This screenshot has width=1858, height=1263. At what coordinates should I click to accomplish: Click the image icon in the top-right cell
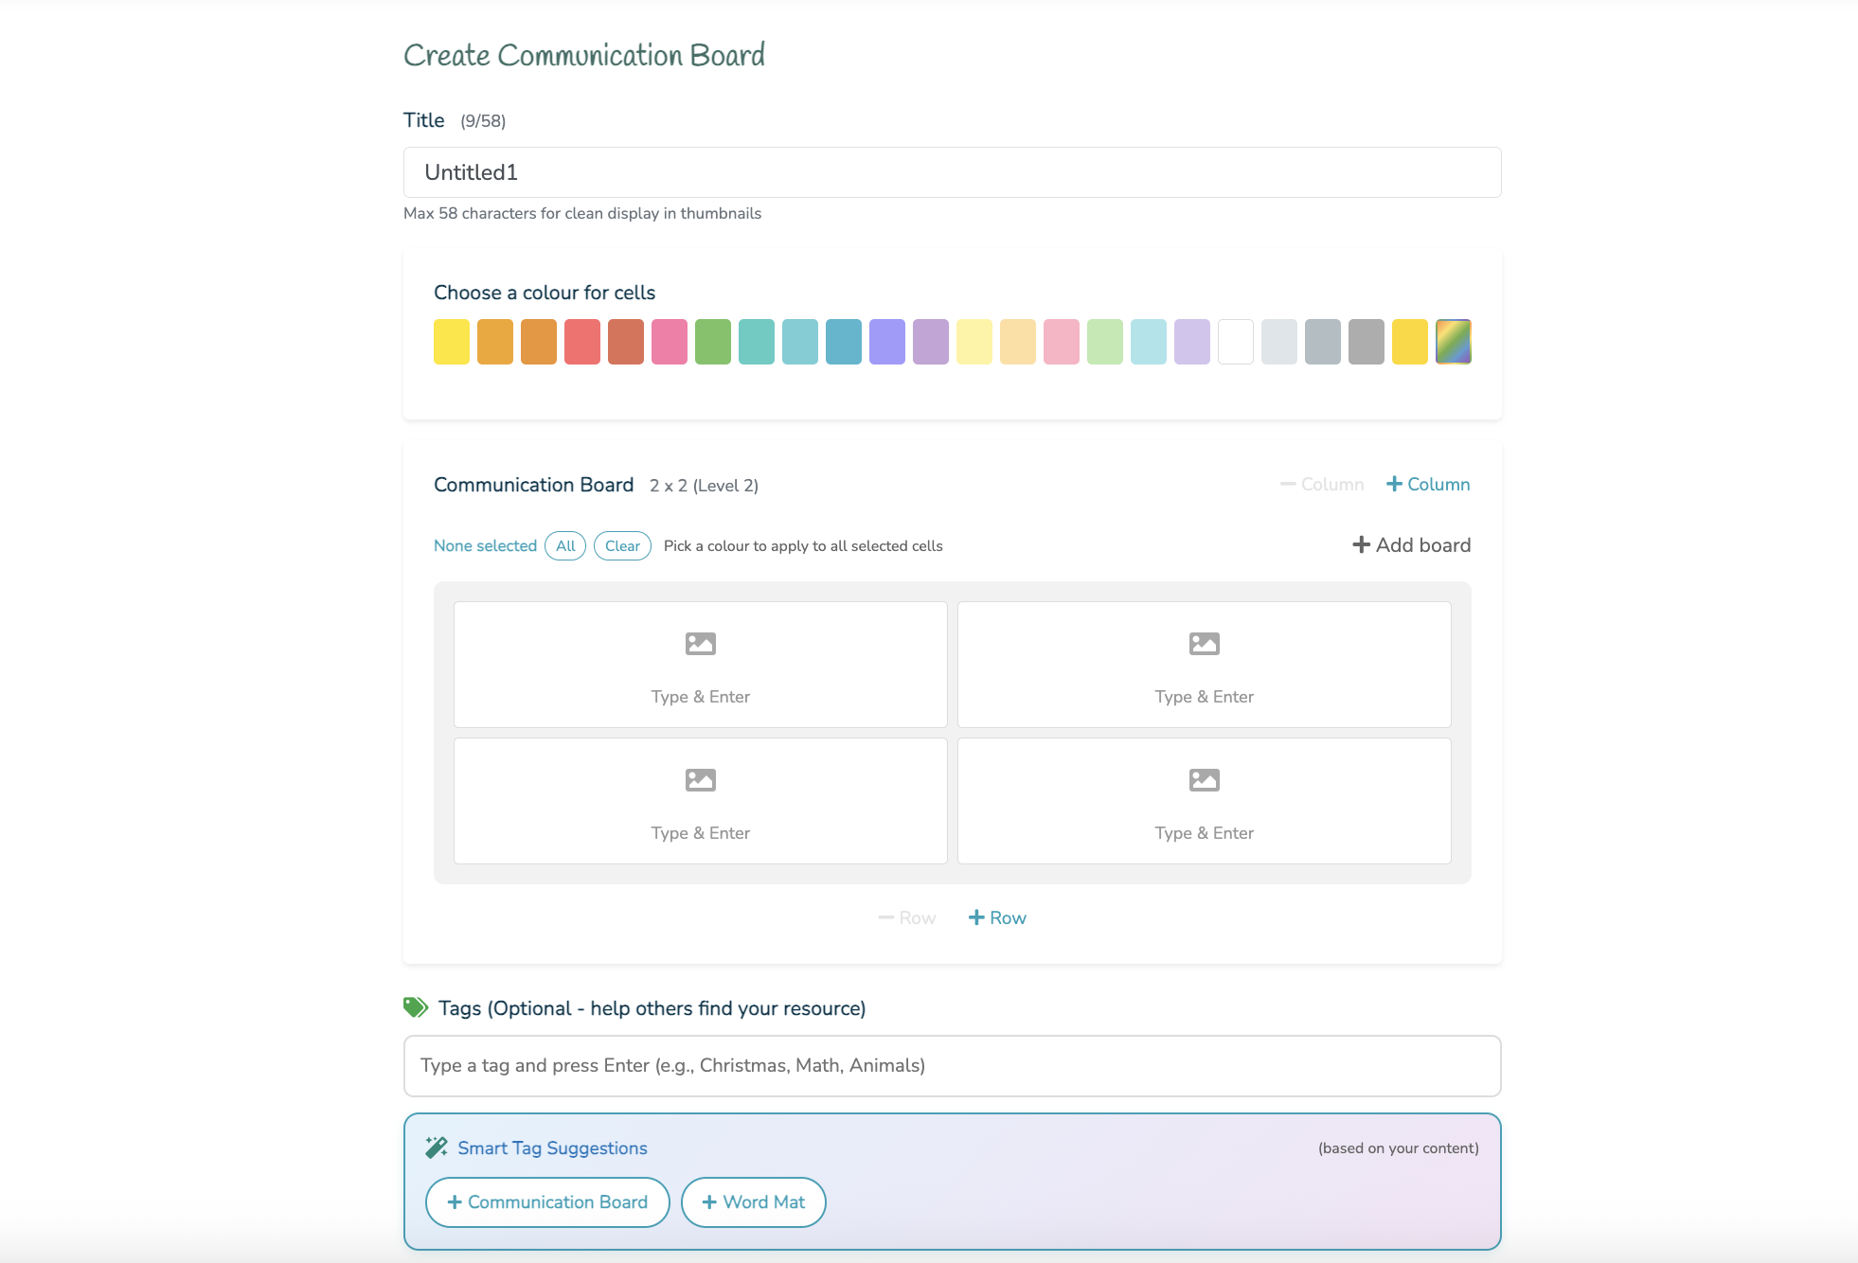(x=1204, y=643)
